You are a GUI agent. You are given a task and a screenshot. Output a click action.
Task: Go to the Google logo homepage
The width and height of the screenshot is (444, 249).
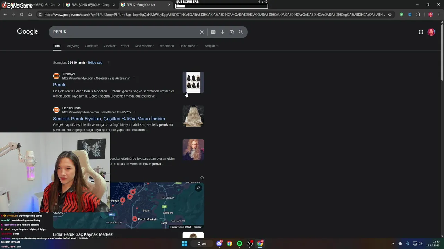(x=27, y=32)
